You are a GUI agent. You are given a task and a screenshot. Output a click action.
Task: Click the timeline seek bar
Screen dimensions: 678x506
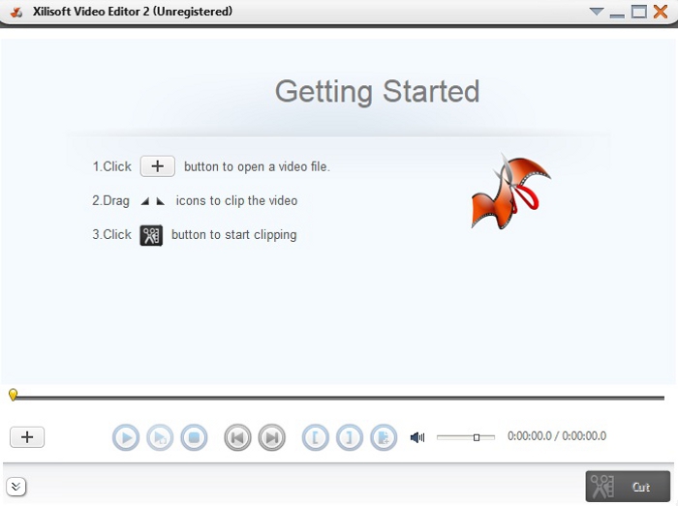click(339, 398)
